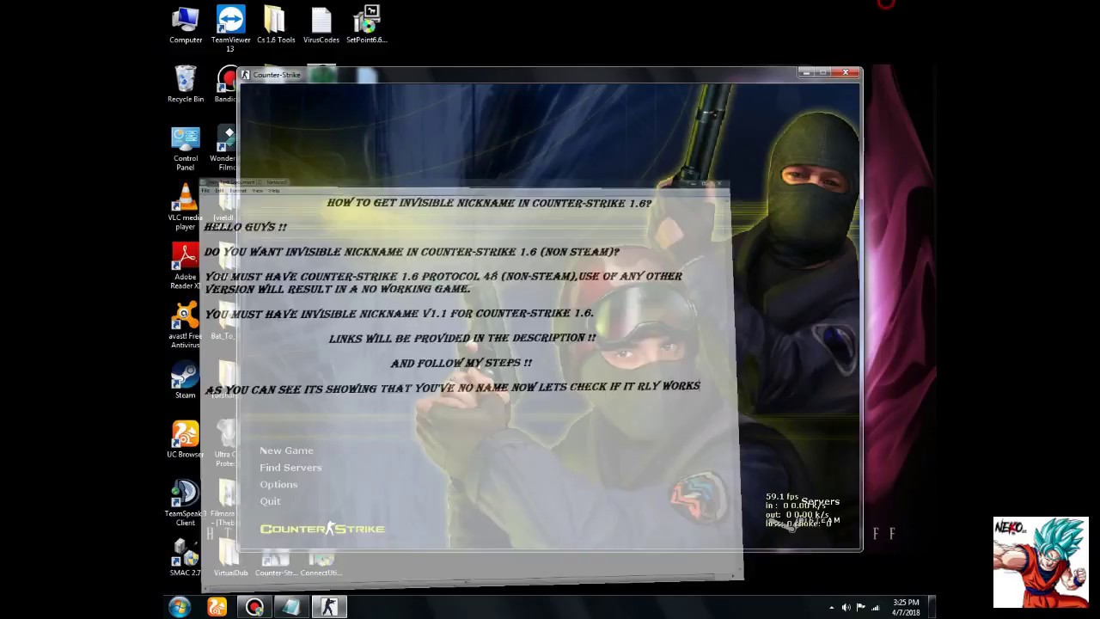Select the Bandicam desktop shortcut

click(226, 84)
